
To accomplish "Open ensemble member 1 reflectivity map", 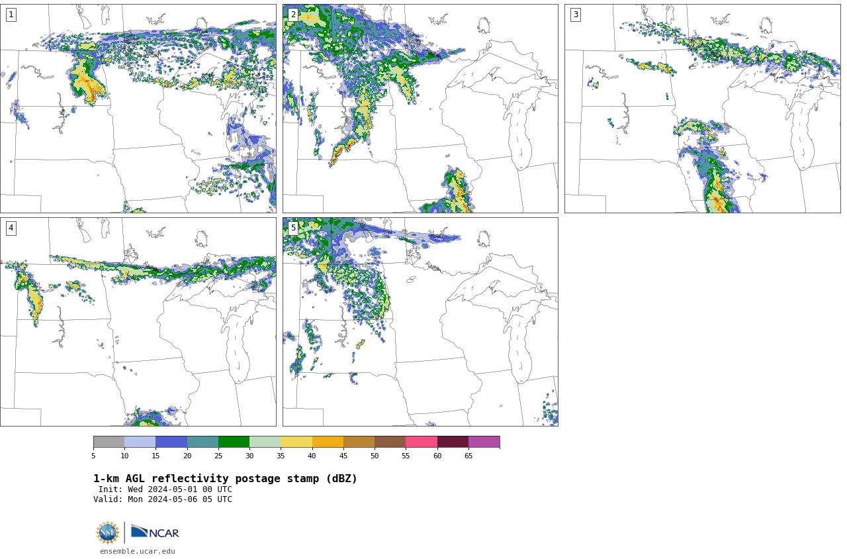I will pyautogui.click(x=138, y=109).
